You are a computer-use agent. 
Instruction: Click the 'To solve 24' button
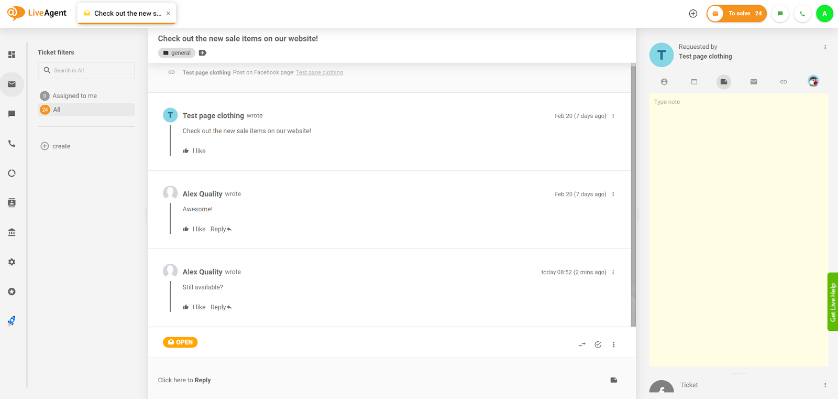click(x=736, y=14)
